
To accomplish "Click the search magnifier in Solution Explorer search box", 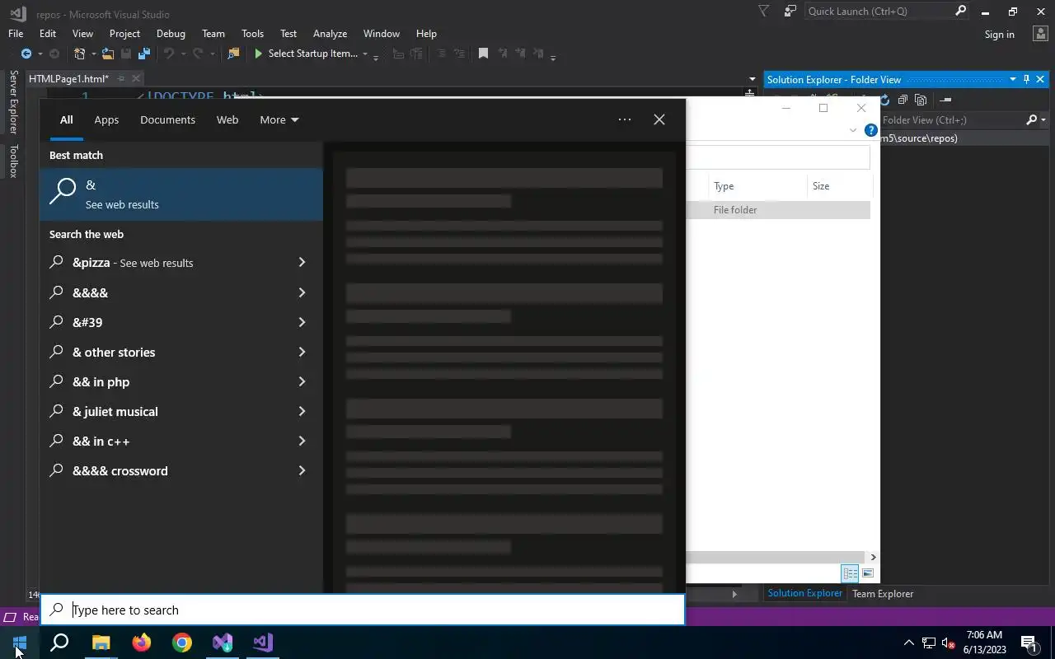I will (1031, 120).
